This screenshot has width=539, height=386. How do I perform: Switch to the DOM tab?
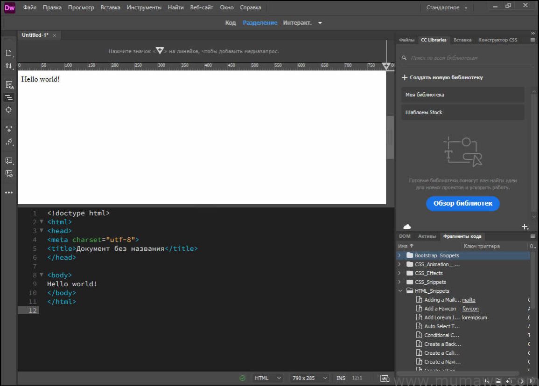404,236
